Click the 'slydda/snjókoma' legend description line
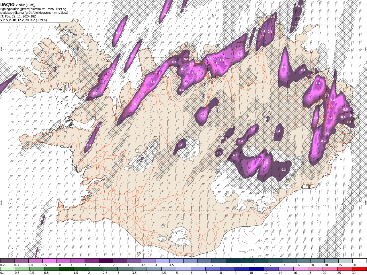Screen dimensions: 367x275 point(34,13)
